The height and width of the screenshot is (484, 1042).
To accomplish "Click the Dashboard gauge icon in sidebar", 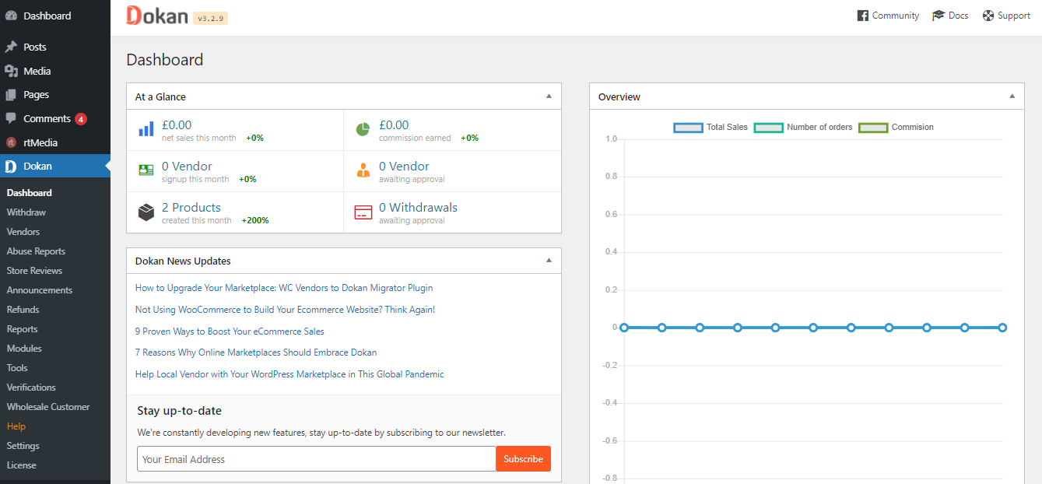I will (x=11, y=16).
